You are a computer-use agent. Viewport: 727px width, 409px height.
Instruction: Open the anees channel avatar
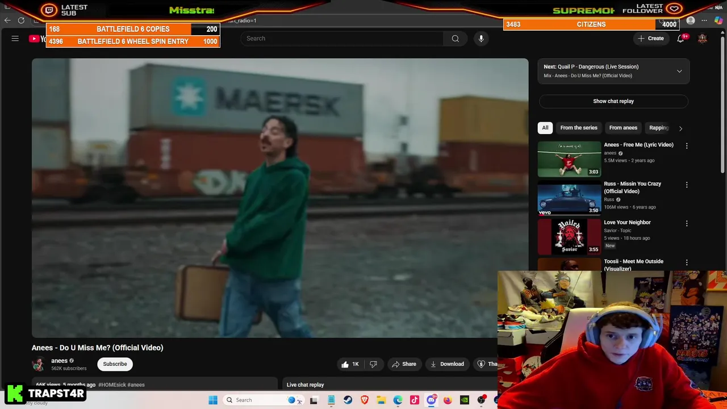pos(39,364)
